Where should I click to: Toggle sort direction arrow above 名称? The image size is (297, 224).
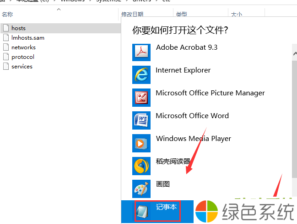(59, 9)
